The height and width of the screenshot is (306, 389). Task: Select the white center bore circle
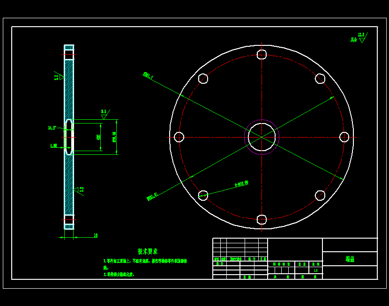pyautogui.click(x=262, y=137)
